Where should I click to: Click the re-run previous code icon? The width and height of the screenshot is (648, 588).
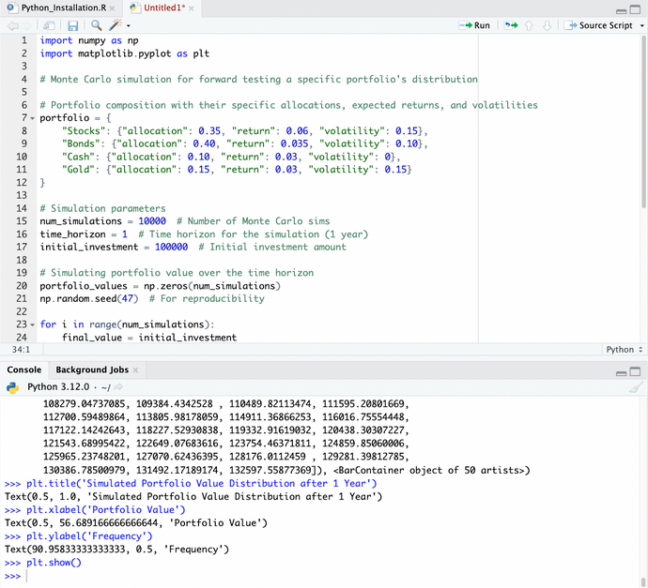pyautogui.click(x=512, y=25)
